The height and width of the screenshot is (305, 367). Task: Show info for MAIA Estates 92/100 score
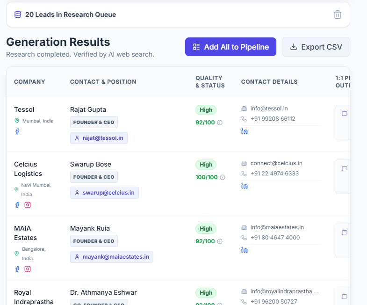[x=220, y=241]
